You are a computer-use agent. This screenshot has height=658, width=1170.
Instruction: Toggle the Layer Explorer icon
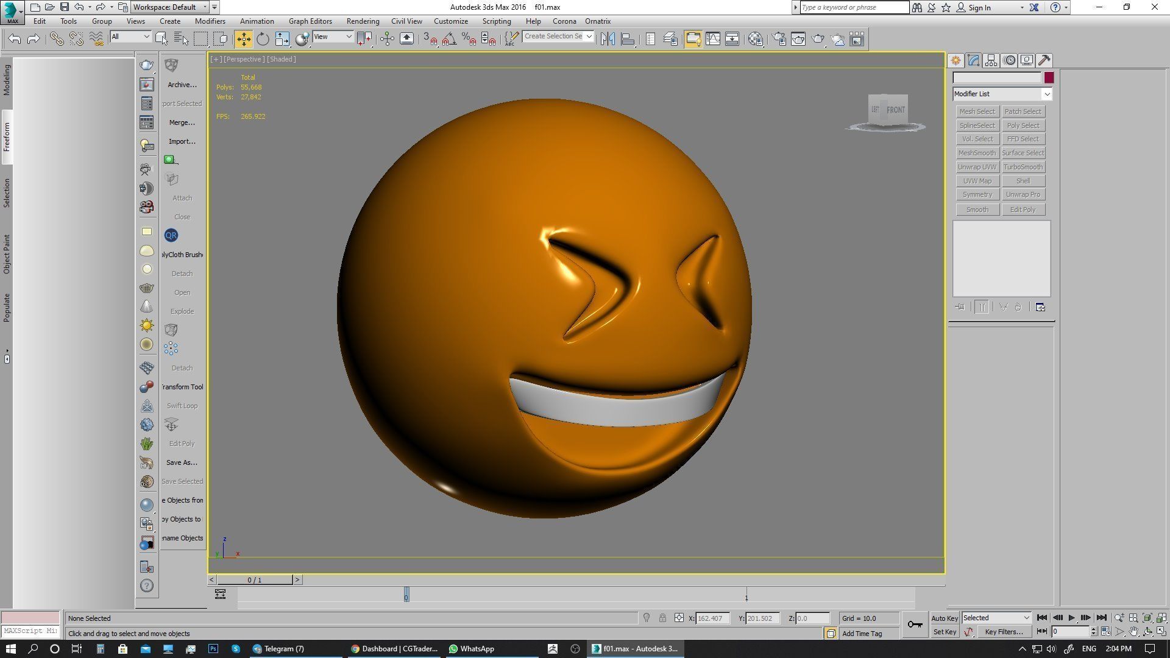pyautogui.click(x=670, y=39)
